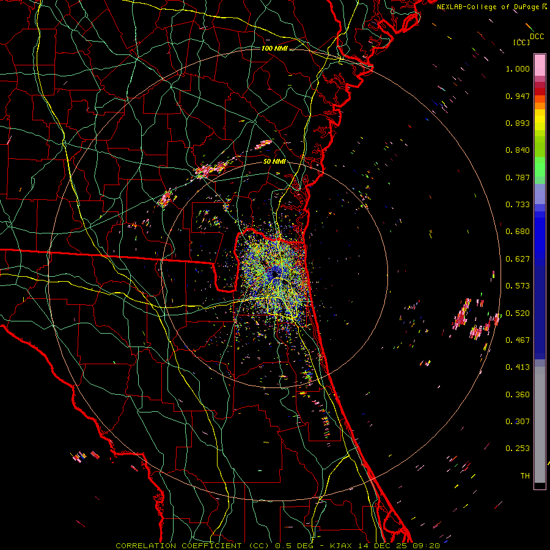Click the 0.413 color scale value

click(x=518, y=367)
